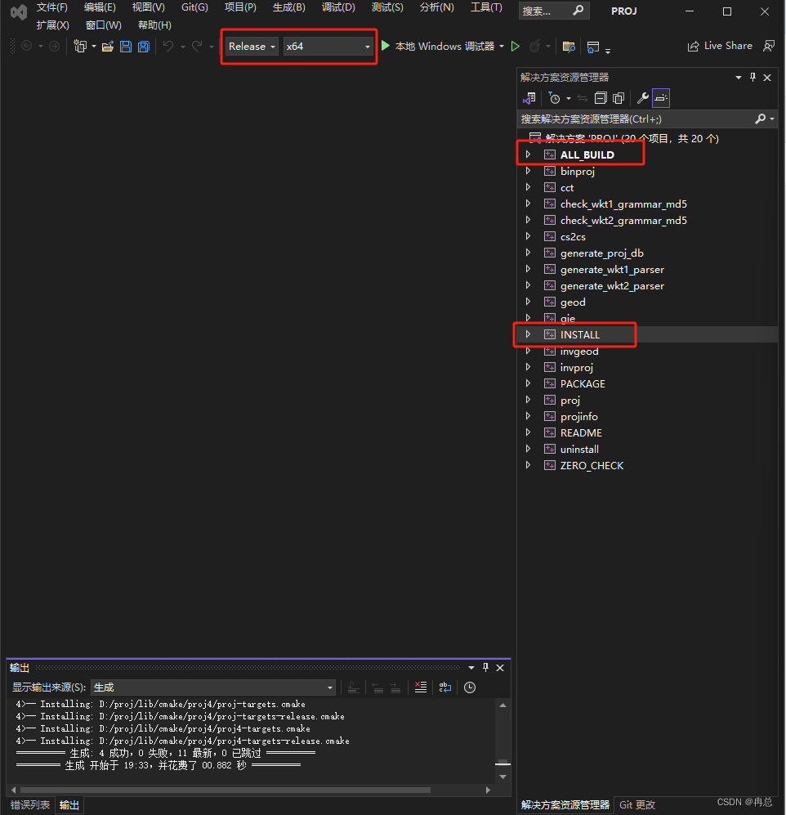Viewport: 786px width, 815px height.
Task: Click the top search box
Action: click(x=554, y=11)
